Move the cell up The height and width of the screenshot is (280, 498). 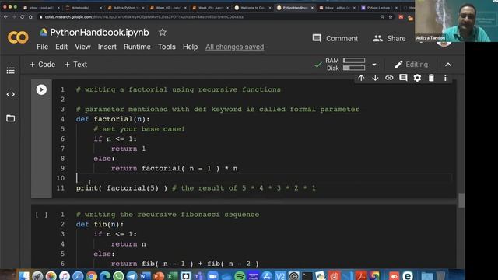coord(361,78)
